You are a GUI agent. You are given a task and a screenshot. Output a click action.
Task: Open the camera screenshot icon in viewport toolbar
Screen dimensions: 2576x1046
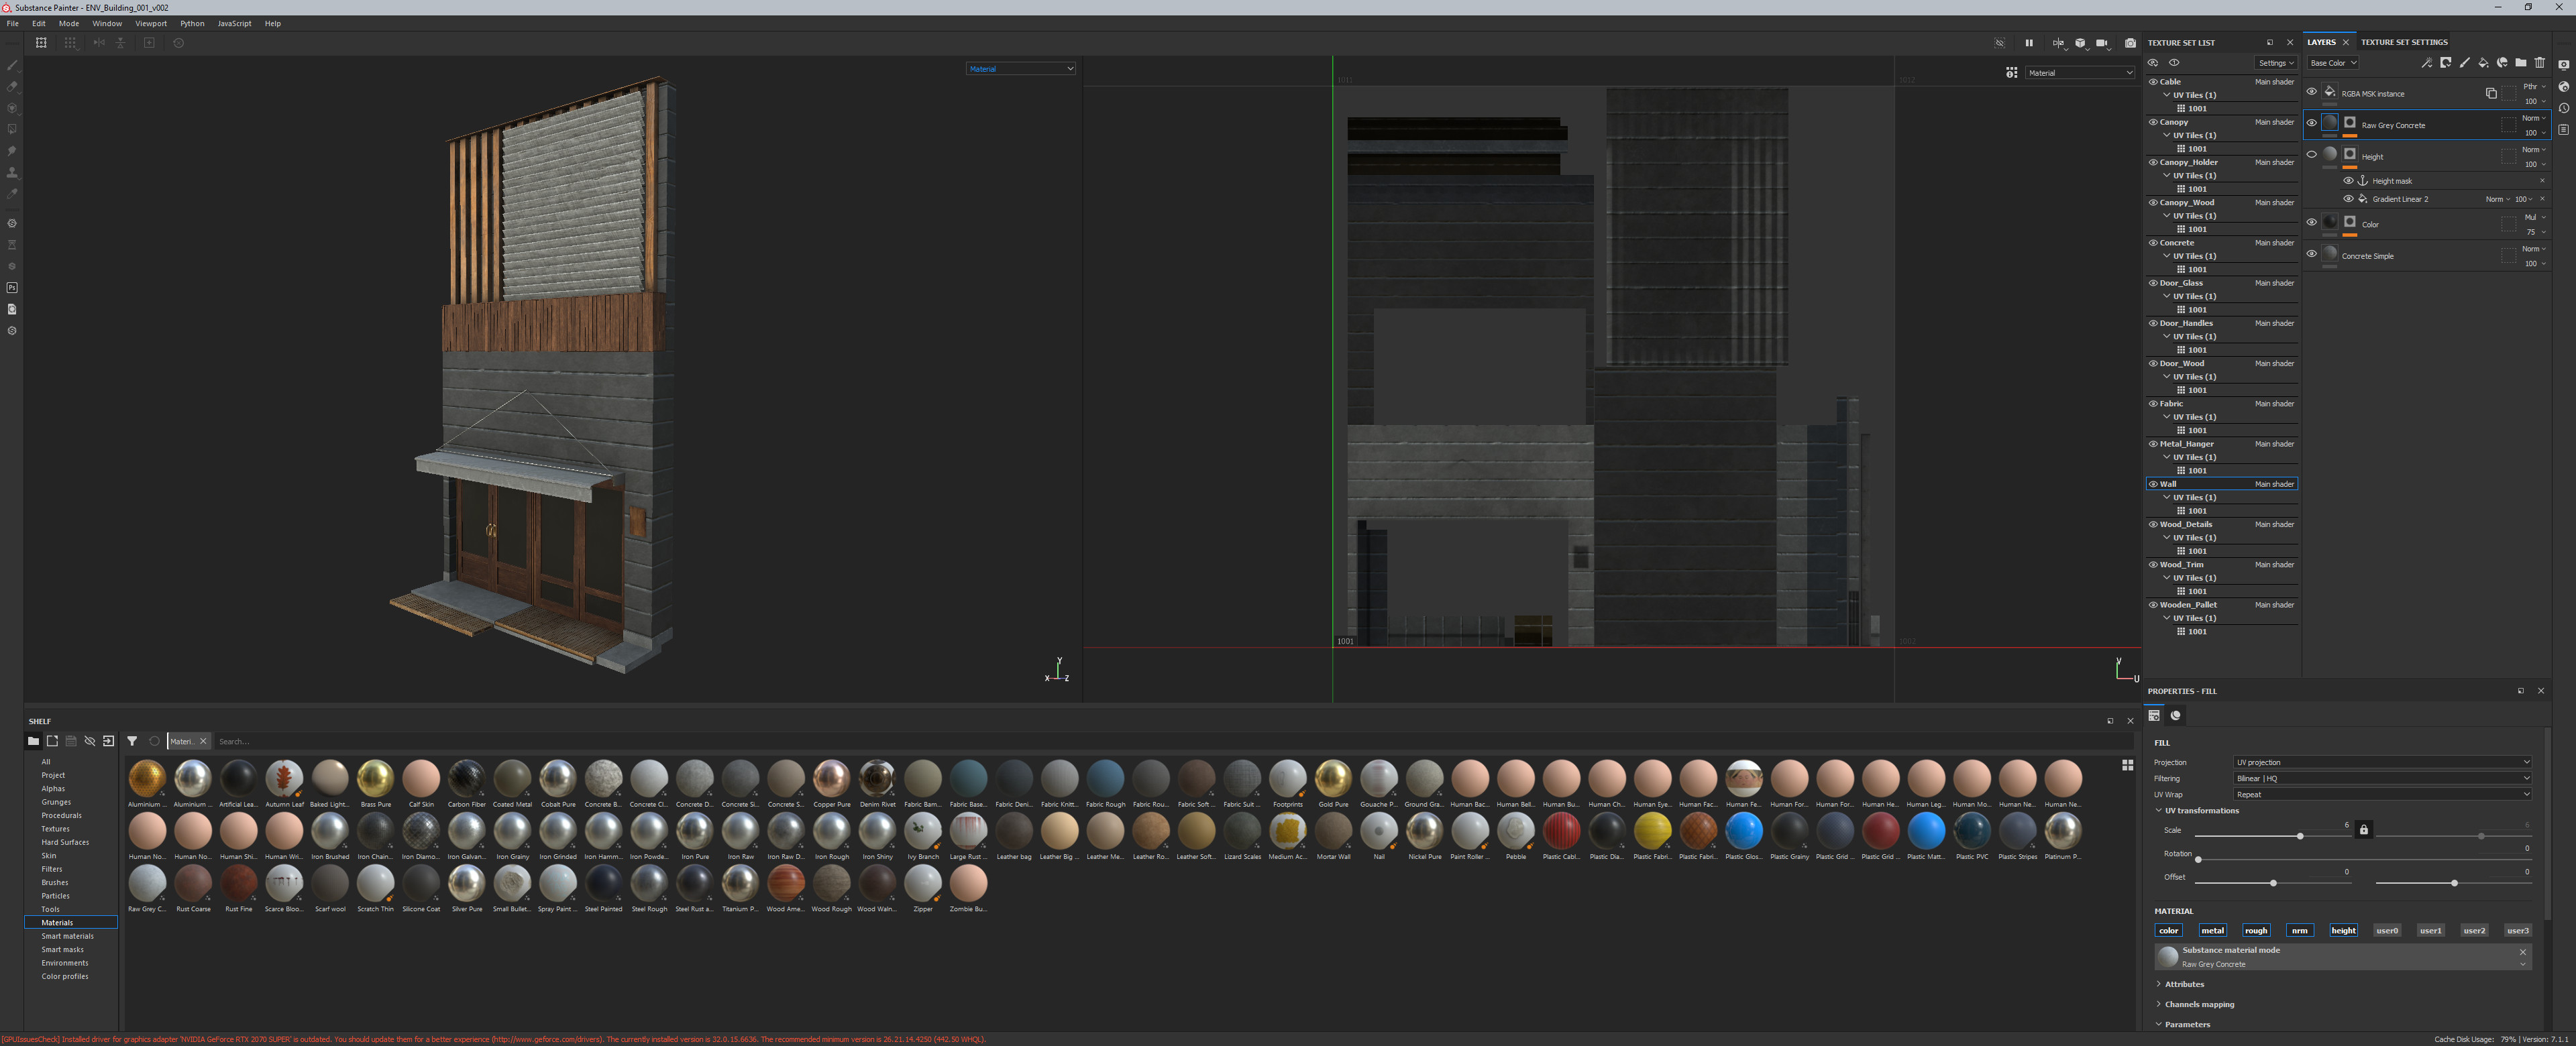pos(2130,43)
